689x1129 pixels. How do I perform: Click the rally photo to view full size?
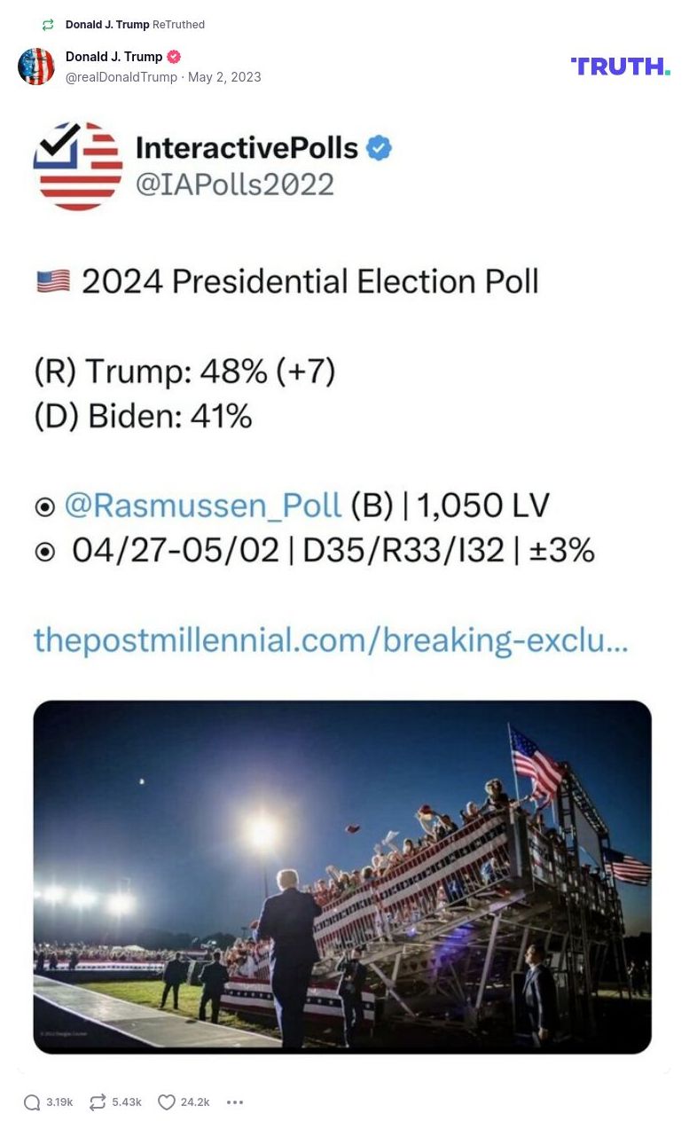coord(344,878)
